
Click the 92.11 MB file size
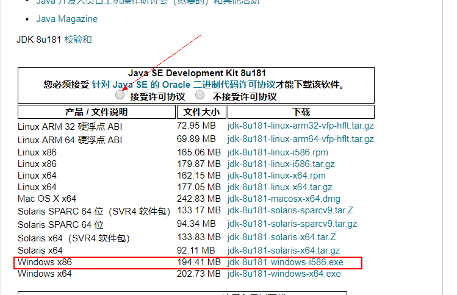[196, 251]
